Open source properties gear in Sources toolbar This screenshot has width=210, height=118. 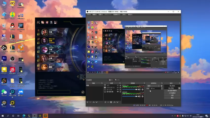click(111, 102)
